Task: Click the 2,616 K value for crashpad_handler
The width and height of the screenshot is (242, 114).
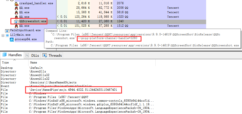Action: click(84, 3)
